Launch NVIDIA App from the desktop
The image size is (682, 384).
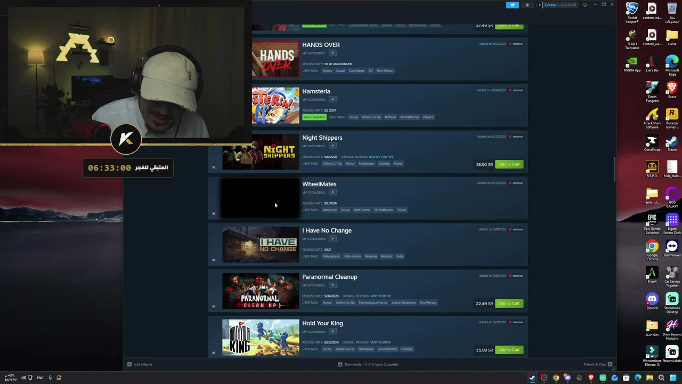pyautogui.click(x=632, y=64)
